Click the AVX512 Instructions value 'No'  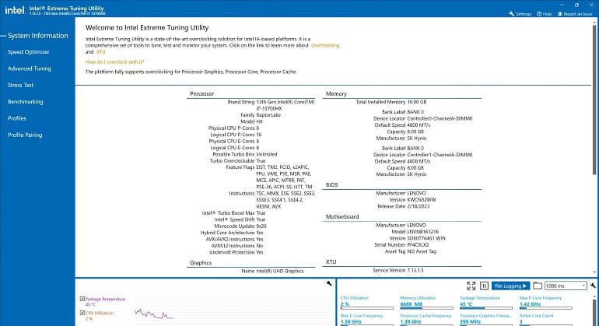click(259, 246)
